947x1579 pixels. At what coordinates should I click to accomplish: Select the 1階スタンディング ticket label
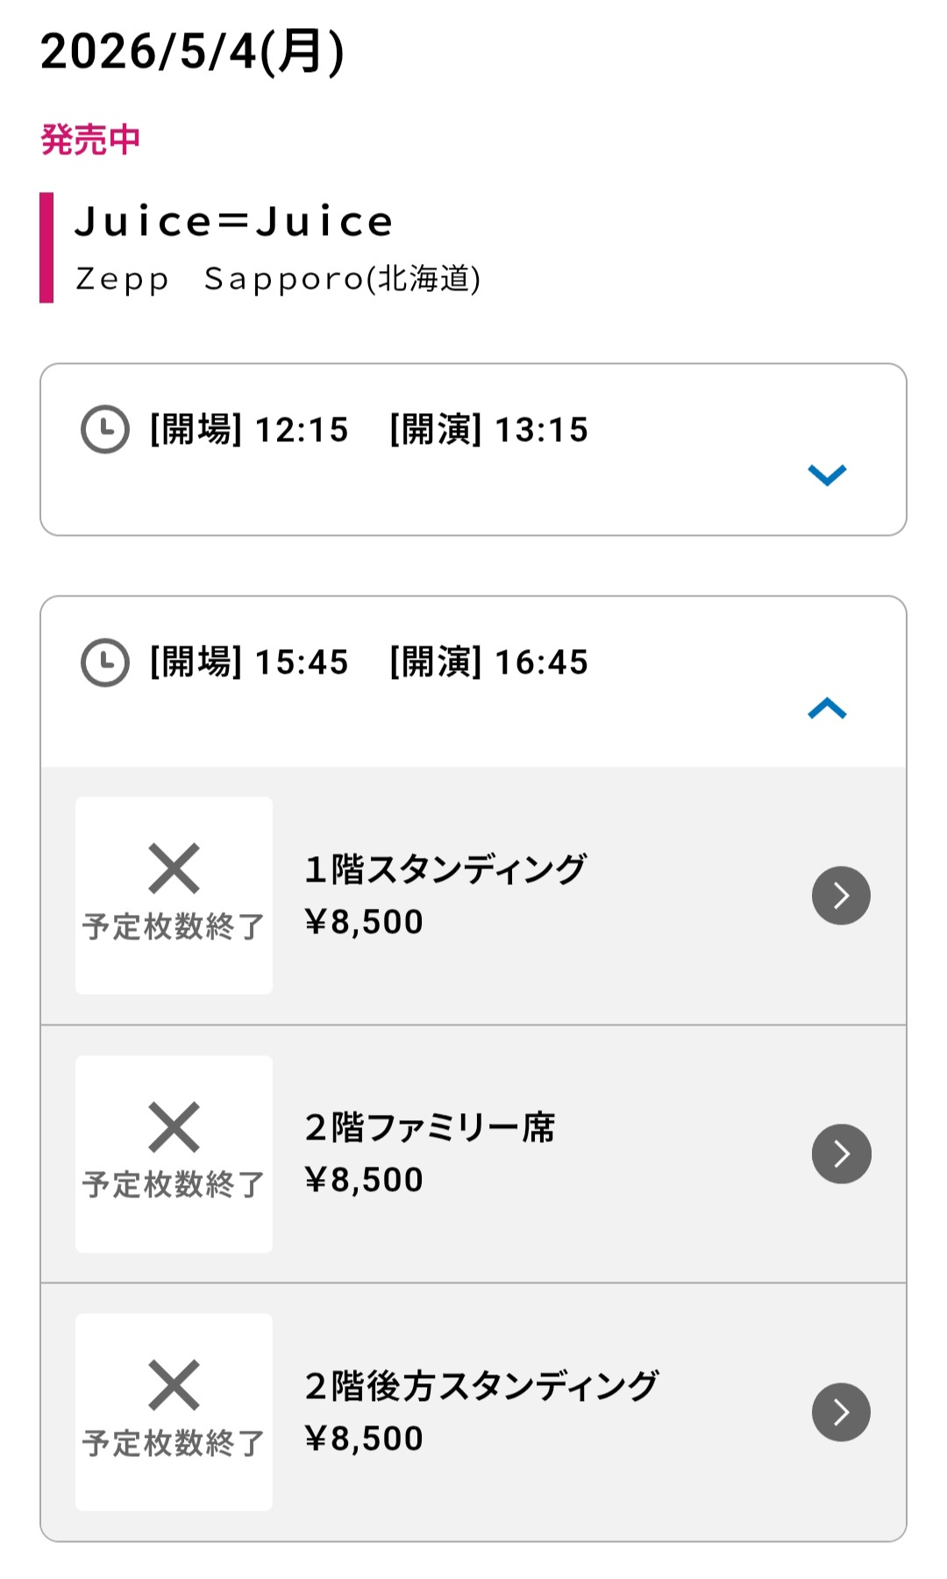[445, 868]
